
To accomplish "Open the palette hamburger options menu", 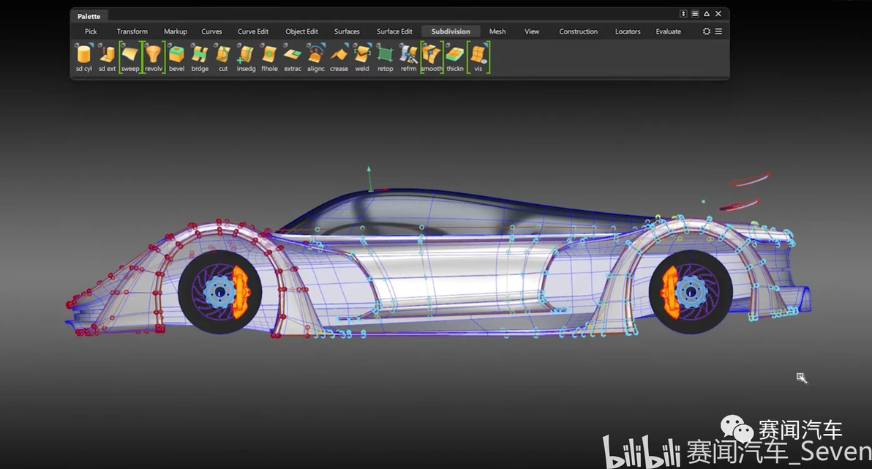I will (x=718, y=31).
